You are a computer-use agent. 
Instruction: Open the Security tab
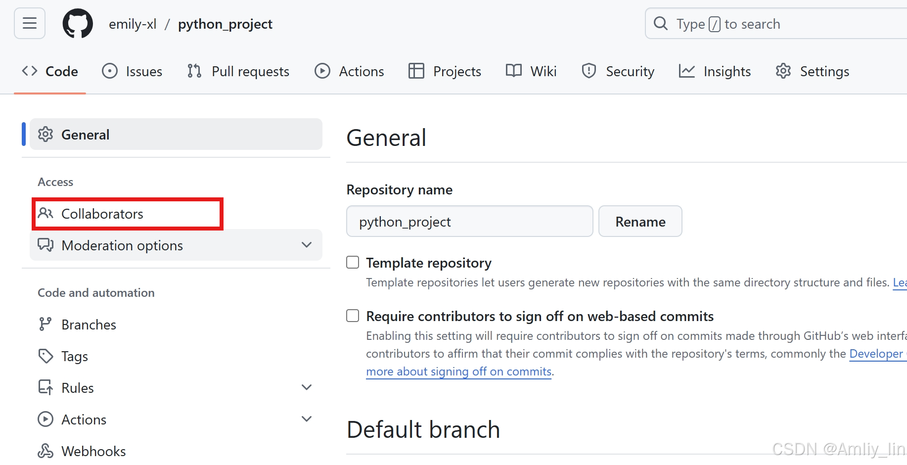pyautogui.click(x=618, y=71)
